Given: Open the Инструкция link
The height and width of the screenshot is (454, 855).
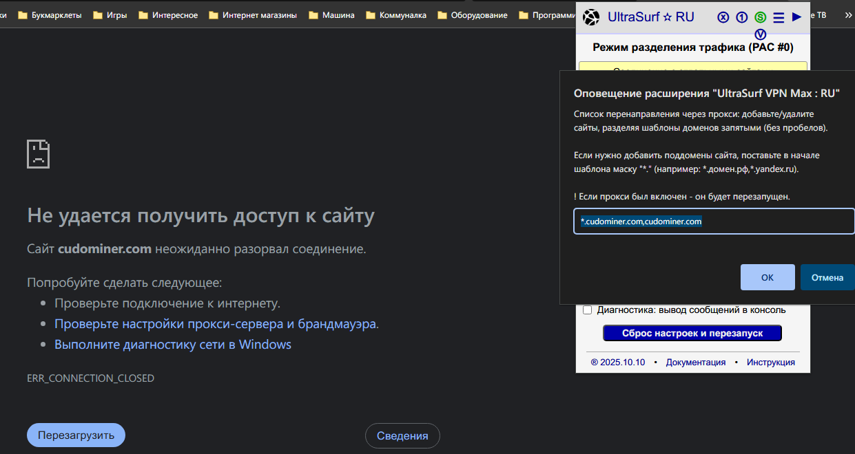Looking at the screenshot, I should click(x=771, y=363).
